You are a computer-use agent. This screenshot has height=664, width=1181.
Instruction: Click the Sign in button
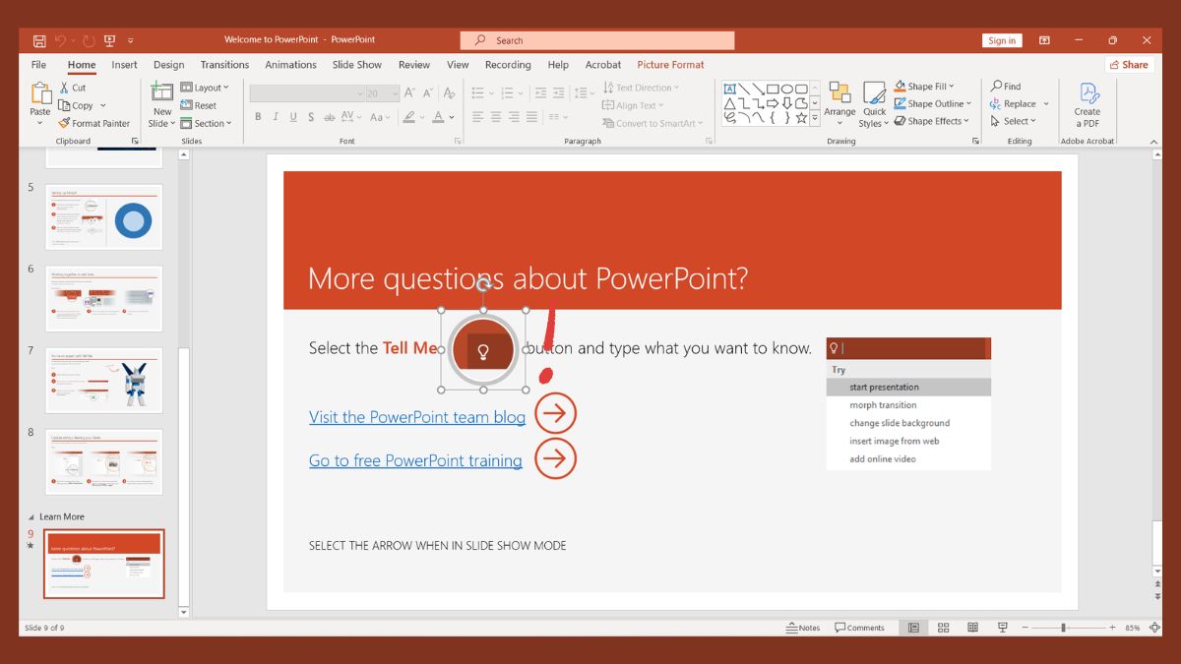coord(1002,40)
